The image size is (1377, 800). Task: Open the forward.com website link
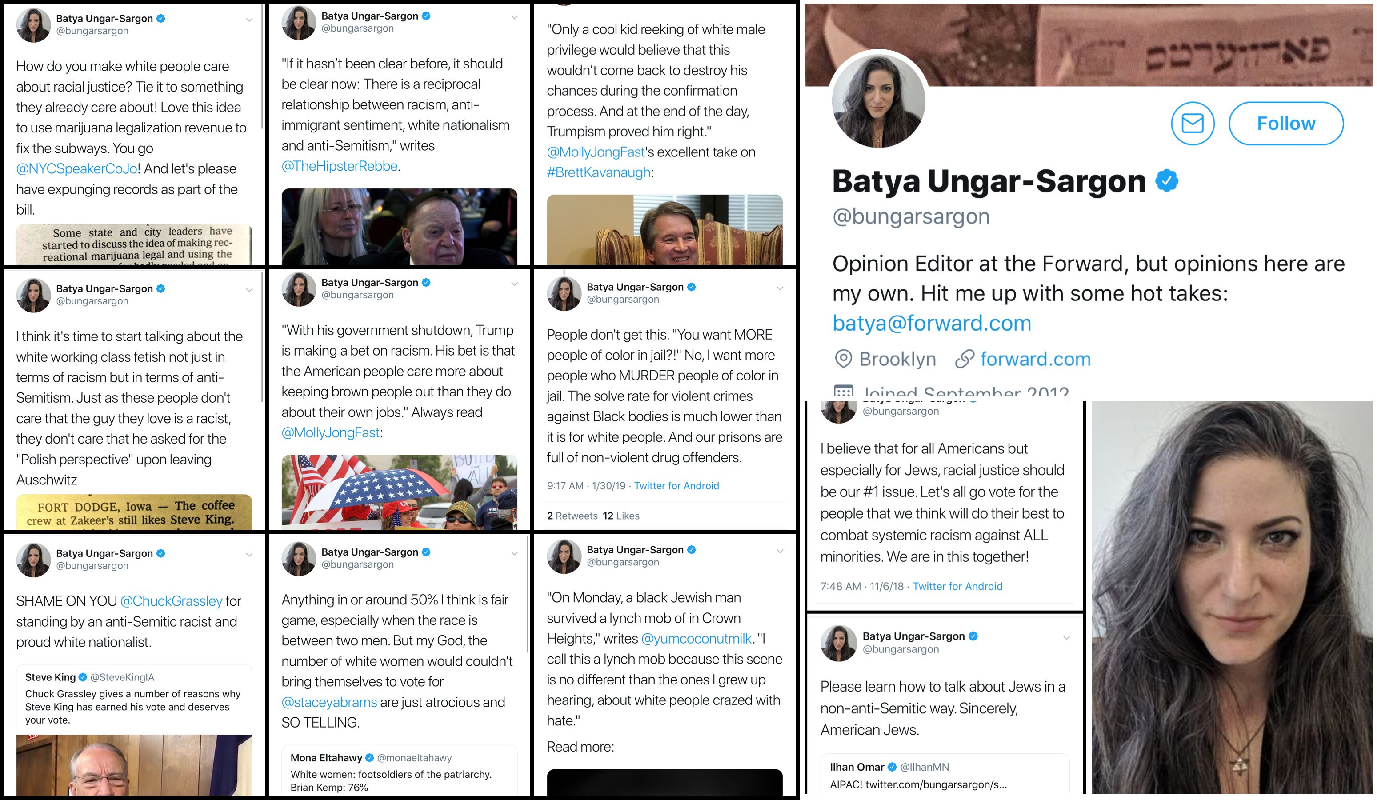point(1035,359)
